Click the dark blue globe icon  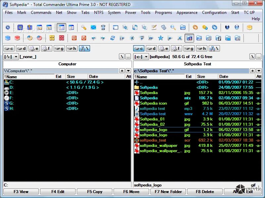pos(227,27)
